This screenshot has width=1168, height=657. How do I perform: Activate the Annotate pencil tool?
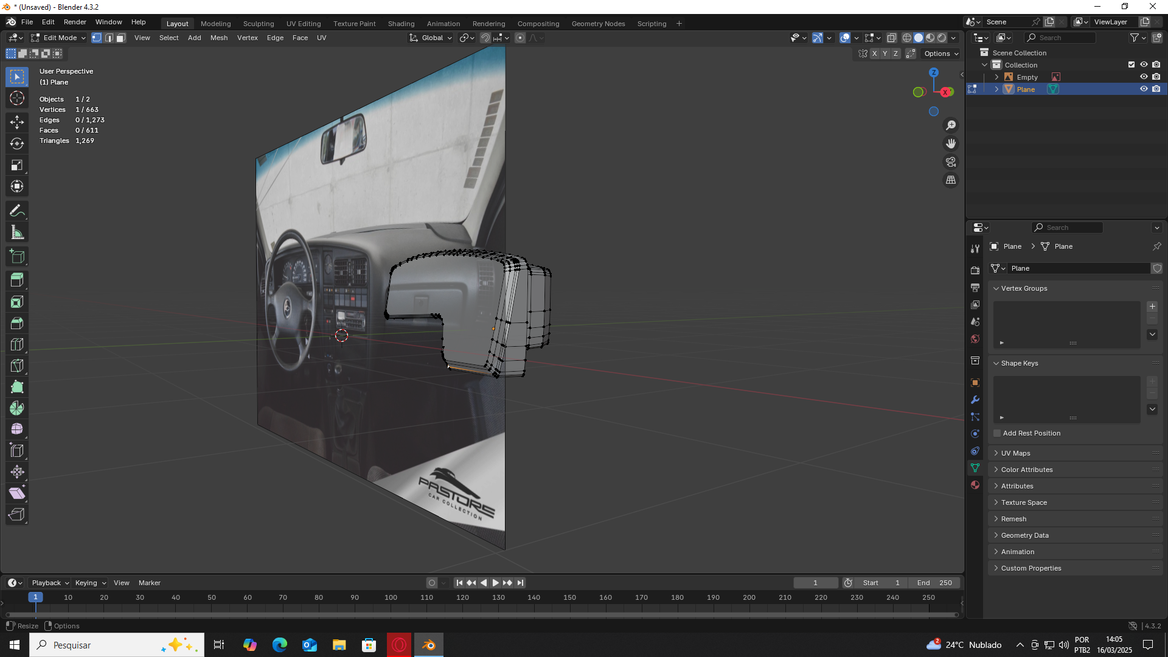(x=17, y=211)
